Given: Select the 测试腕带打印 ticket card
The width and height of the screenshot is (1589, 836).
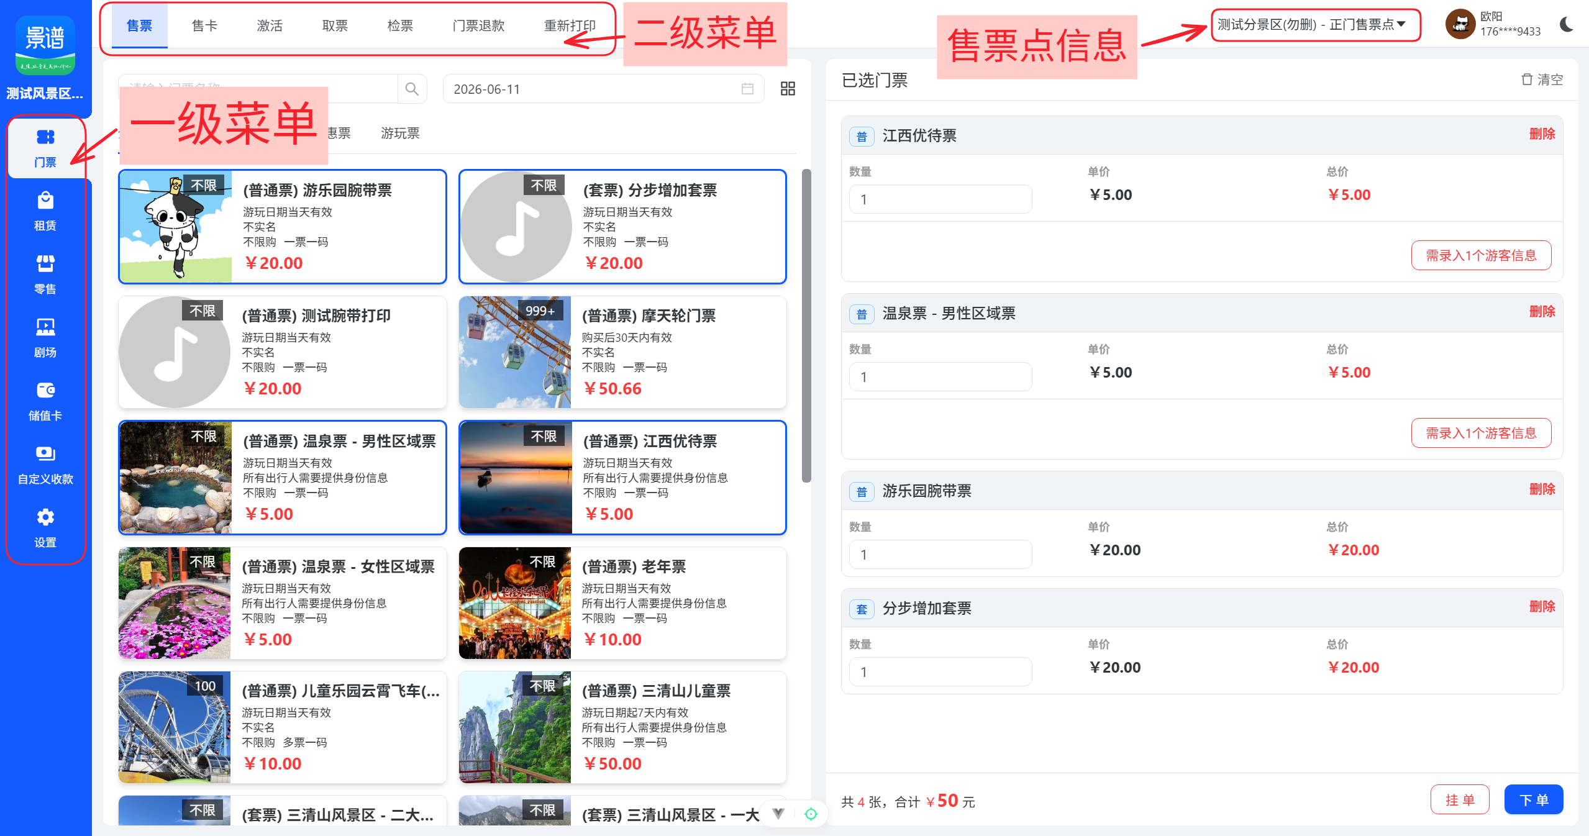Looking at the screenshot, I should (x=283, y=352).
